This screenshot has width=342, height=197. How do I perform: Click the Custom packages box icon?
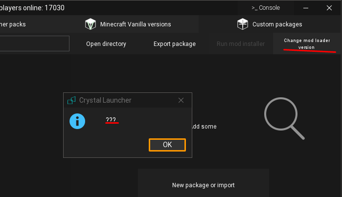(243, 24)
